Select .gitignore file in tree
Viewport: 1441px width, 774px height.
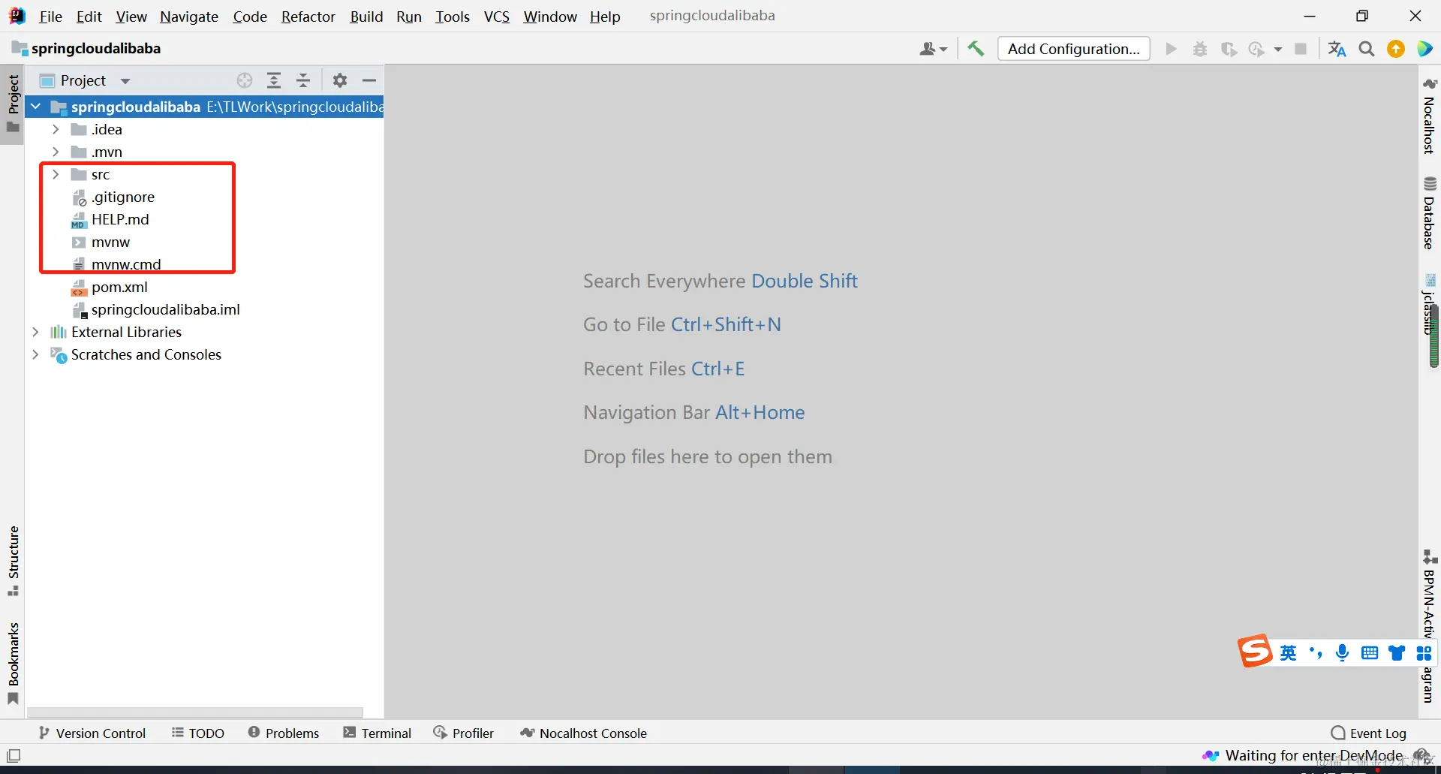(x=123, y=197)
